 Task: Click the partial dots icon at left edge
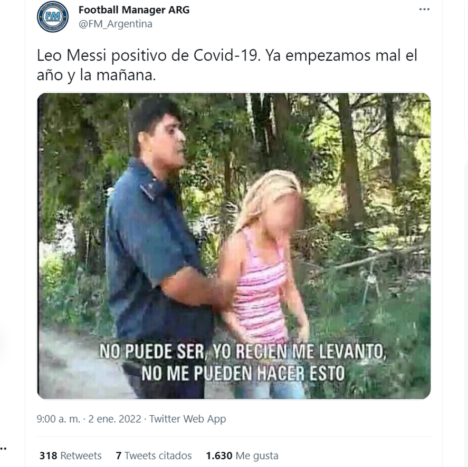pyautogui.click(x=3, y=448)
